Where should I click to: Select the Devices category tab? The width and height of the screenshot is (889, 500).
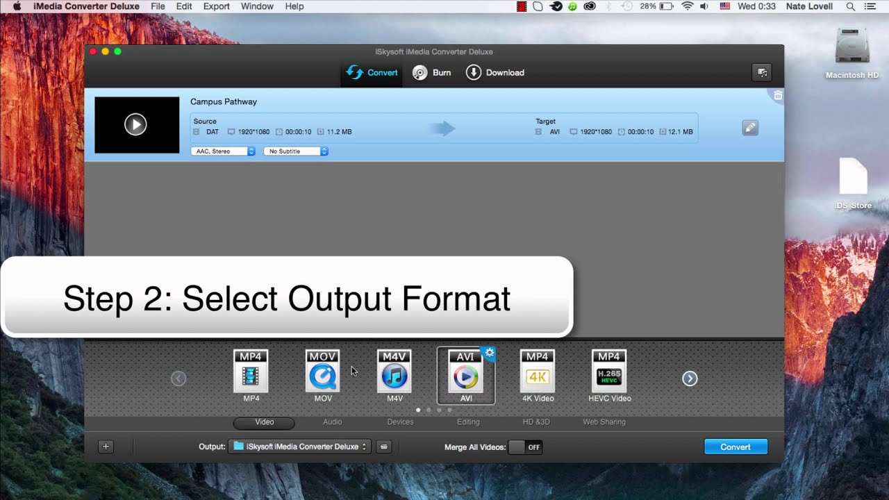pyautogui.click(x=400, y=422)
